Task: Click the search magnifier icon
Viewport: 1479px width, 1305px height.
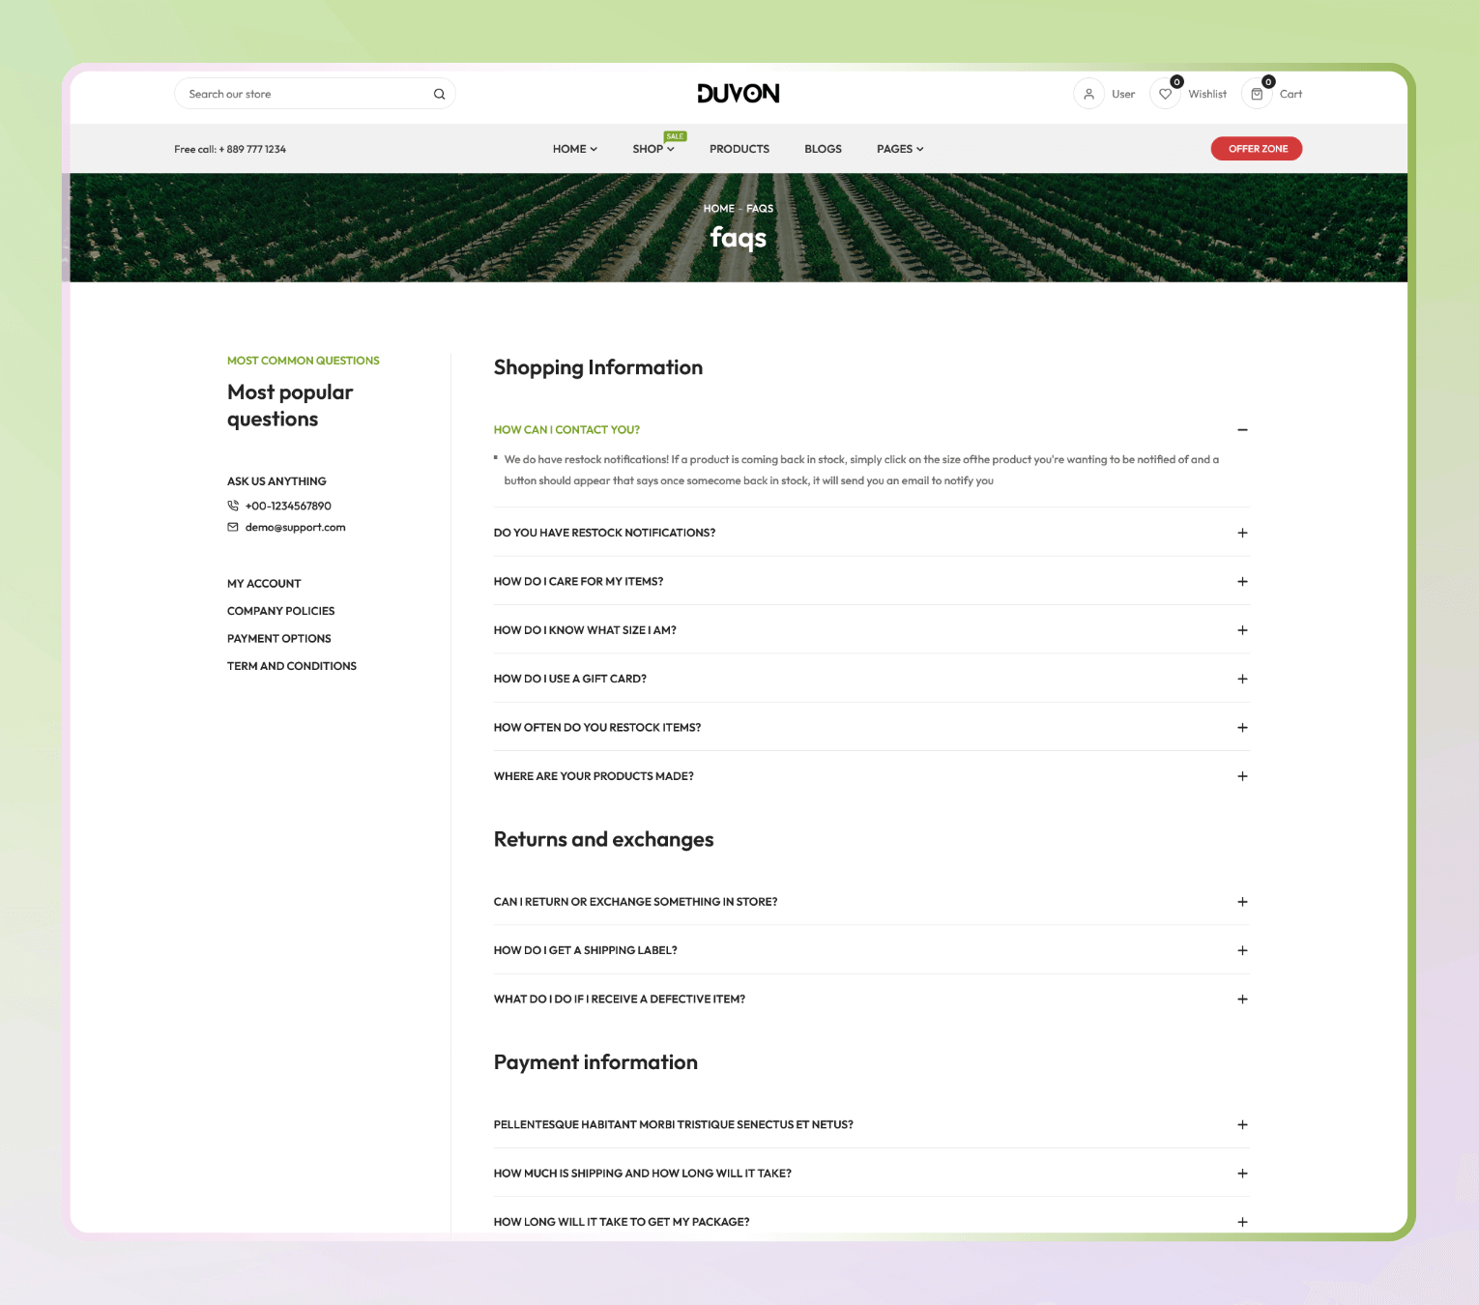Action: [439, 94]
